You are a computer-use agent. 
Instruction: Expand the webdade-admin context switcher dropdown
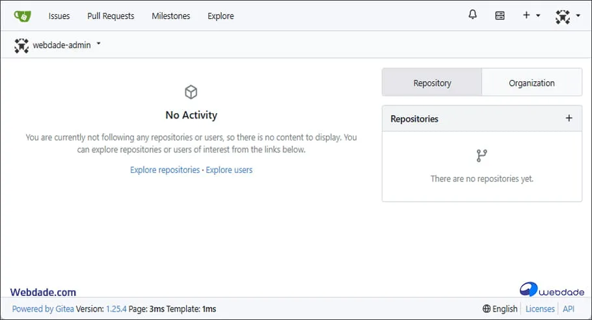pyautogui.click(x=98, y=44)
